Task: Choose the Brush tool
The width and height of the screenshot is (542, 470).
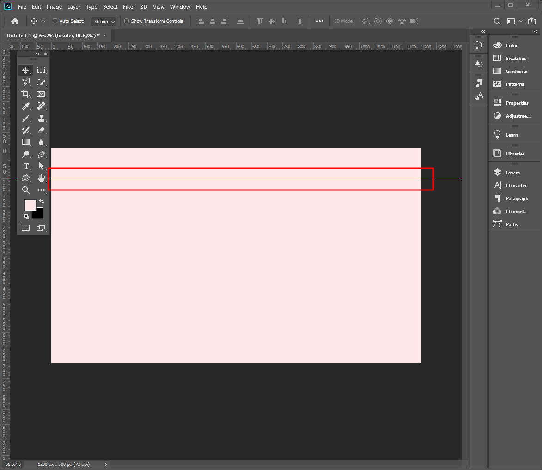Action: (x=25, y=119)
